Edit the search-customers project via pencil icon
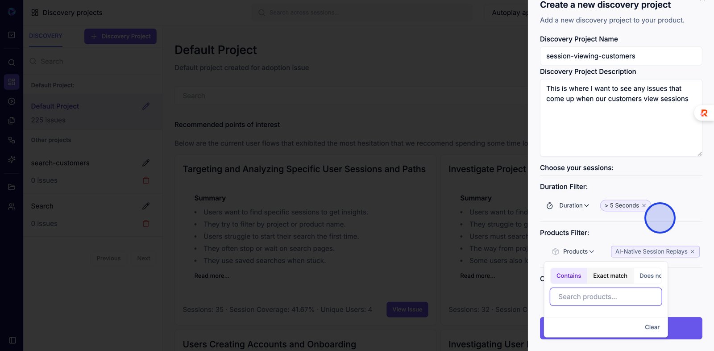The image size is (714, 351). point(146,163)
